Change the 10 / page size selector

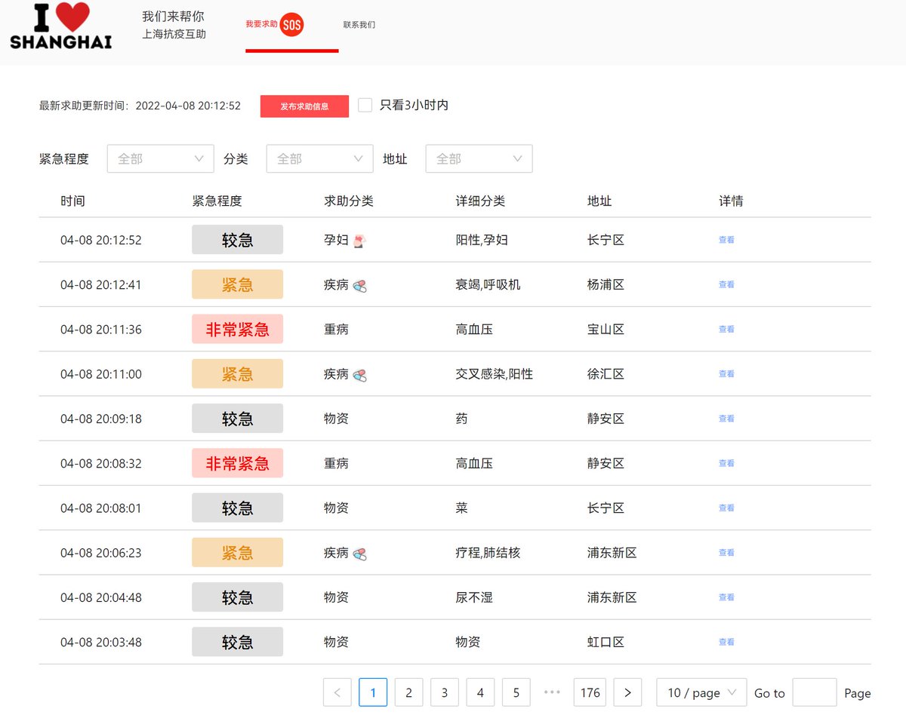[x=701, y=692]
